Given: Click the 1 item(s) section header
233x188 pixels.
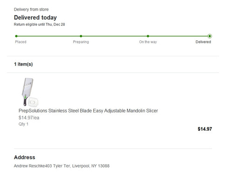Looking at the screenshot, I should [x=23, y=64].
